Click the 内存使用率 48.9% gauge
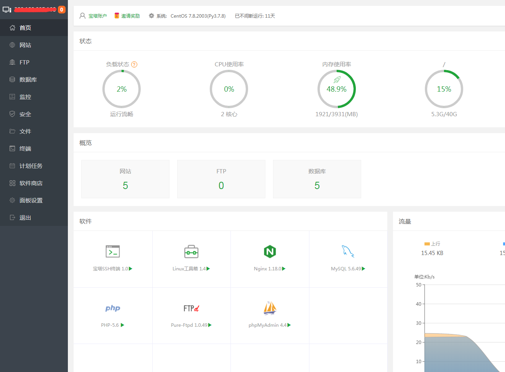The width and height of the screenshot is (505, 372). coord(337,89)
